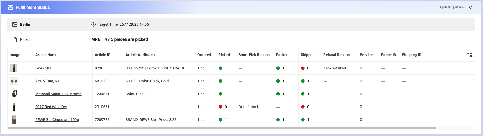Click the Short Pick Reason column header
This screenshot has width=483, height=136.
(x=254, y=55)
